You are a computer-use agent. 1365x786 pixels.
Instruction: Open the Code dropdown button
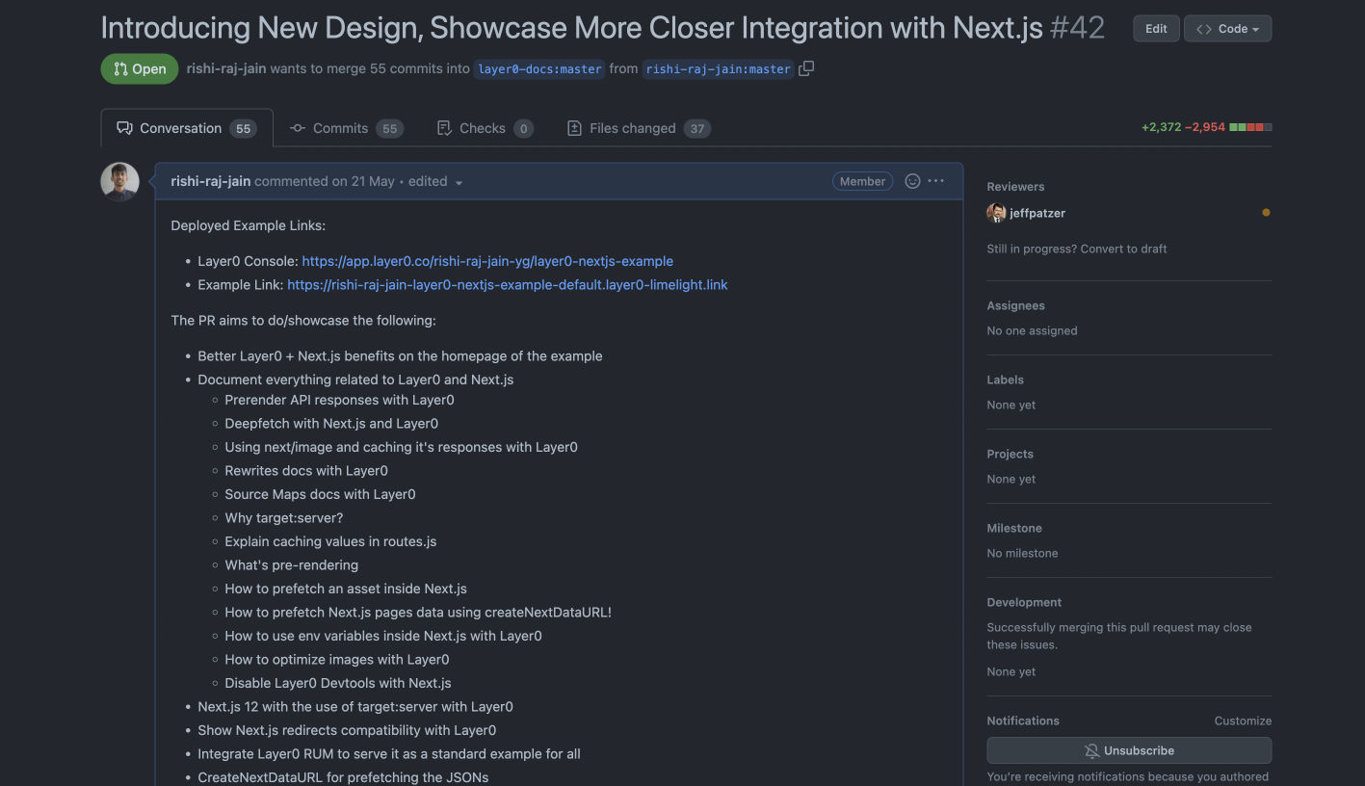click(x=1227, y=29)
